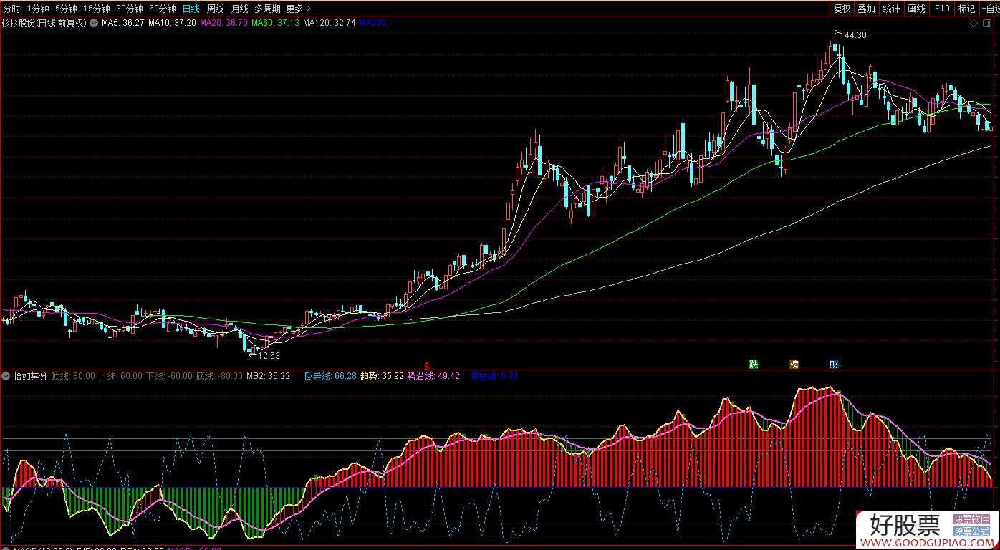Click the MB2: 36.22 value
Image resolution: width=1000 pixels, height=550 pixels.
click(x=268, y=376)
